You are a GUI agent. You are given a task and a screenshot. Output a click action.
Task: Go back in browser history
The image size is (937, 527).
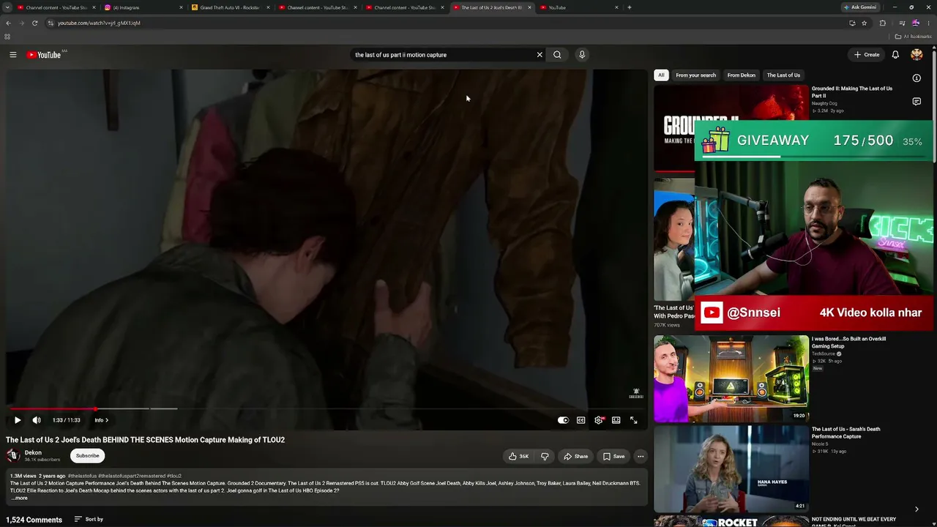coord(8,23)
